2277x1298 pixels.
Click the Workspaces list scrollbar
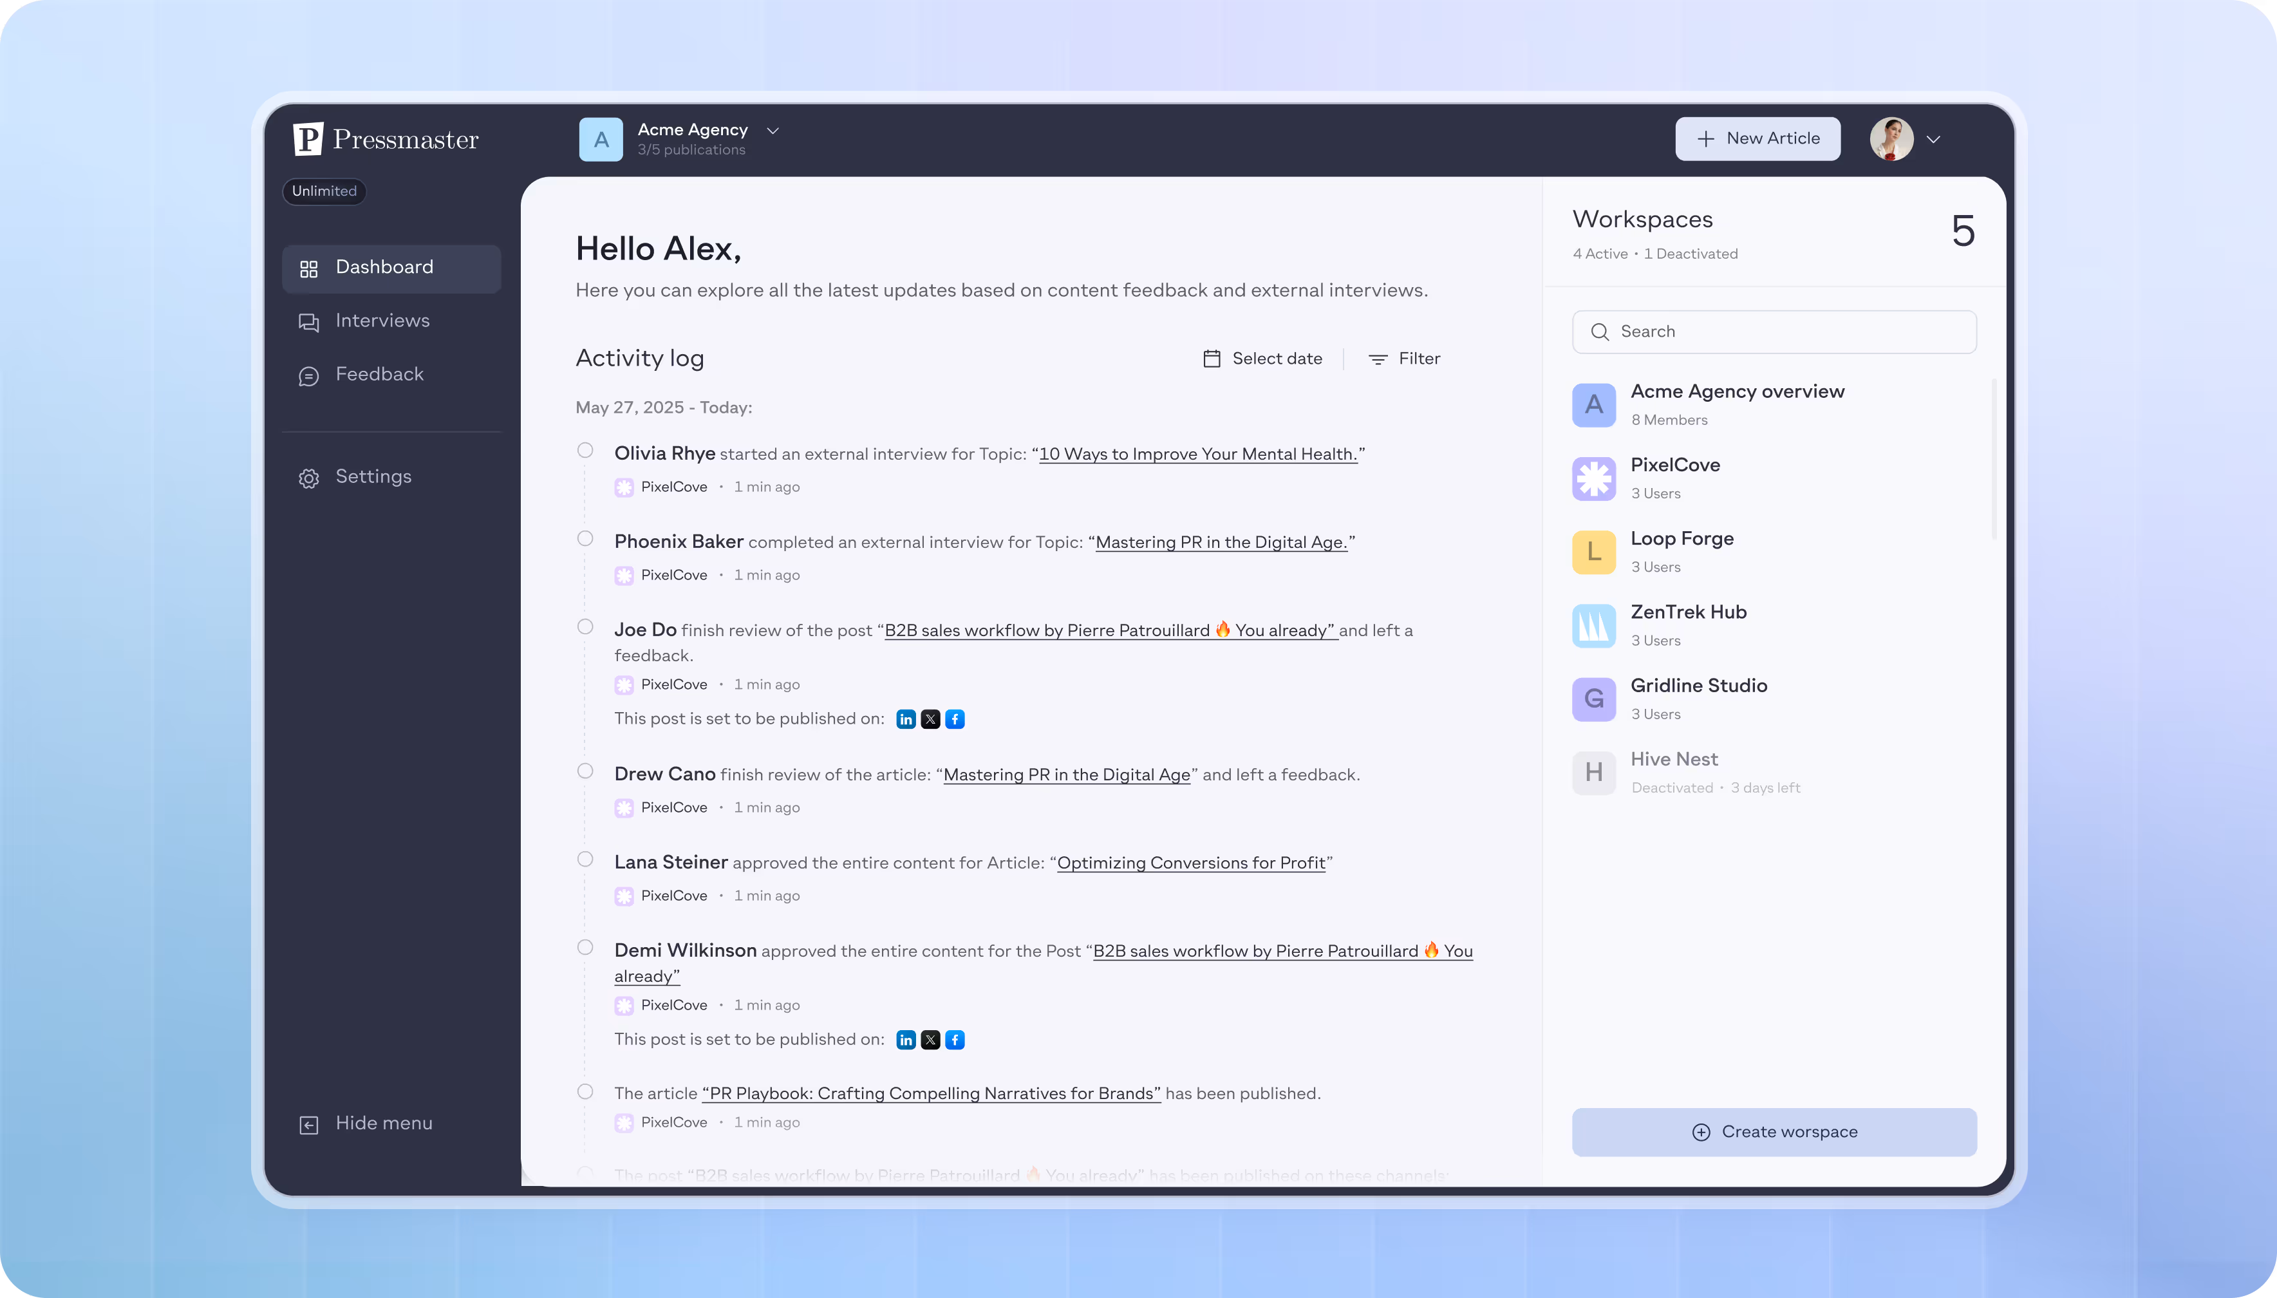(x=1994, y=459)
